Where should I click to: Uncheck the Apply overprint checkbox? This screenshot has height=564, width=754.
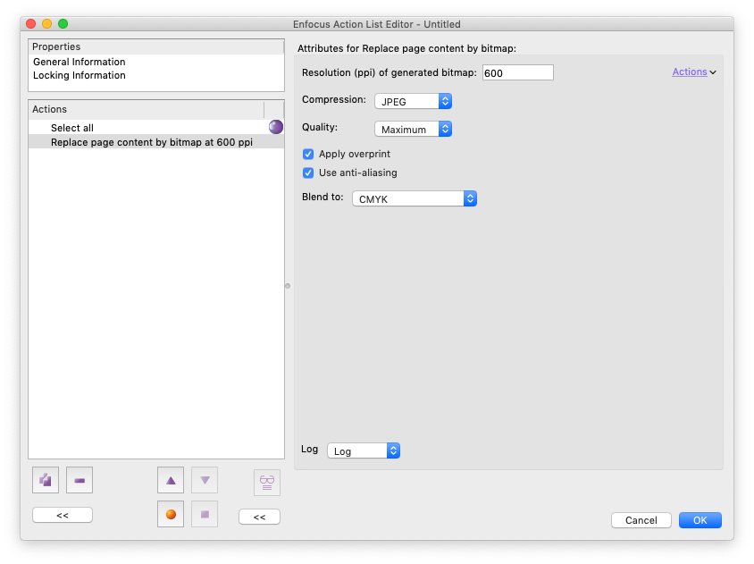pyautogui.click(x=308, y=154)
